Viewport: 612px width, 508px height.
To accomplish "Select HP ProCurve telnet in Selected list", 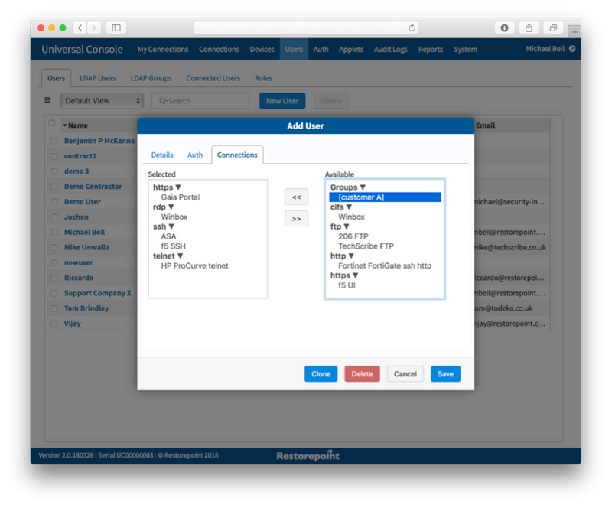I will (x=194, y=265).
